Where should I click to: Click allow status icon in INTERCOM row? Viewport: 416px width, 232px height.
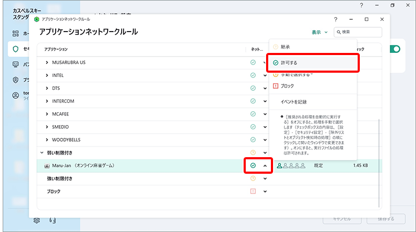[x=253, y=101]
